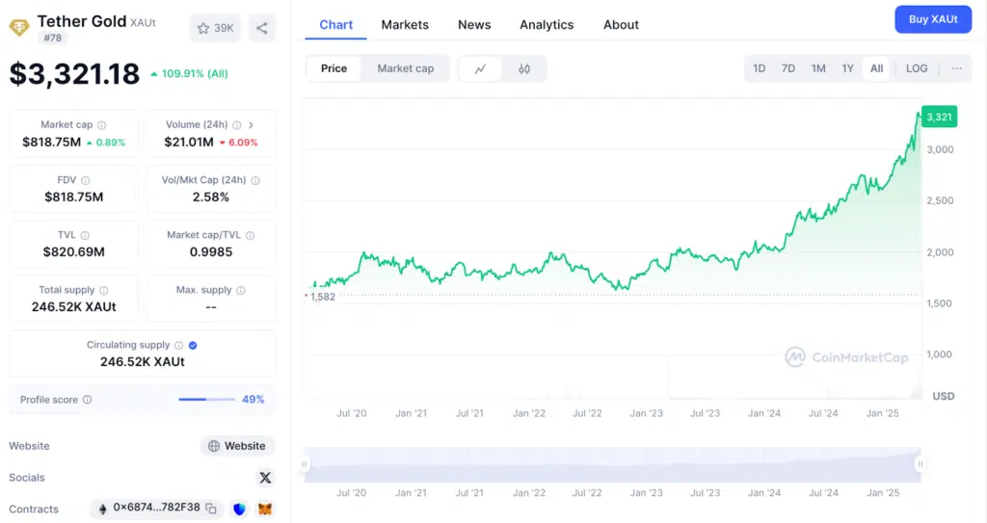Switch to line chart view icon
The width and height of the screenshot is (987, 523).
click(480, 68)
